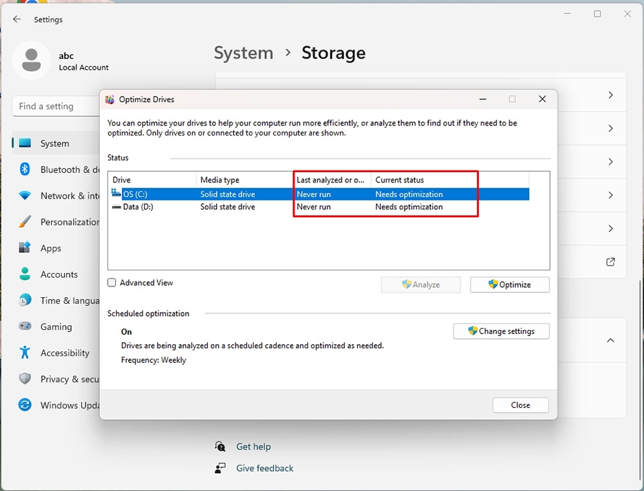Open the Apps icon in the sidebar
This screenshot has width=644, height=491.
(25, 248)
